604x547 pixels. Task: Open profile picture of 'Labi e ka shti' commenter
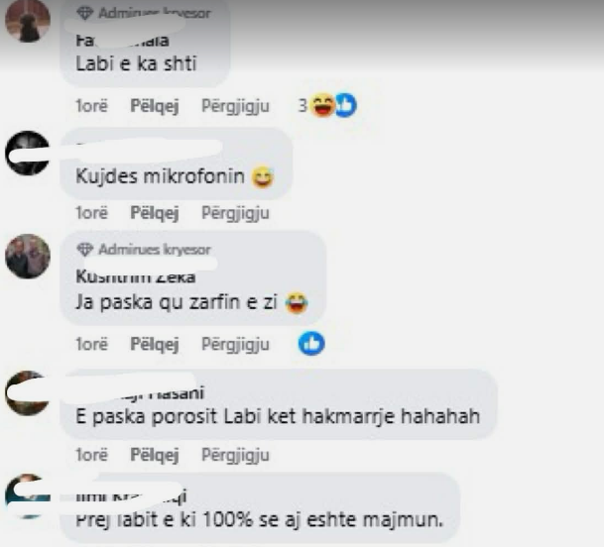pyautogui.click(x=28, y=21)
